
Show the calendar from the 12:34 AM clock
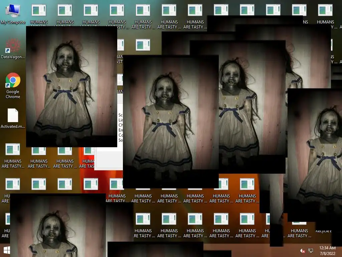coord(327,251)
